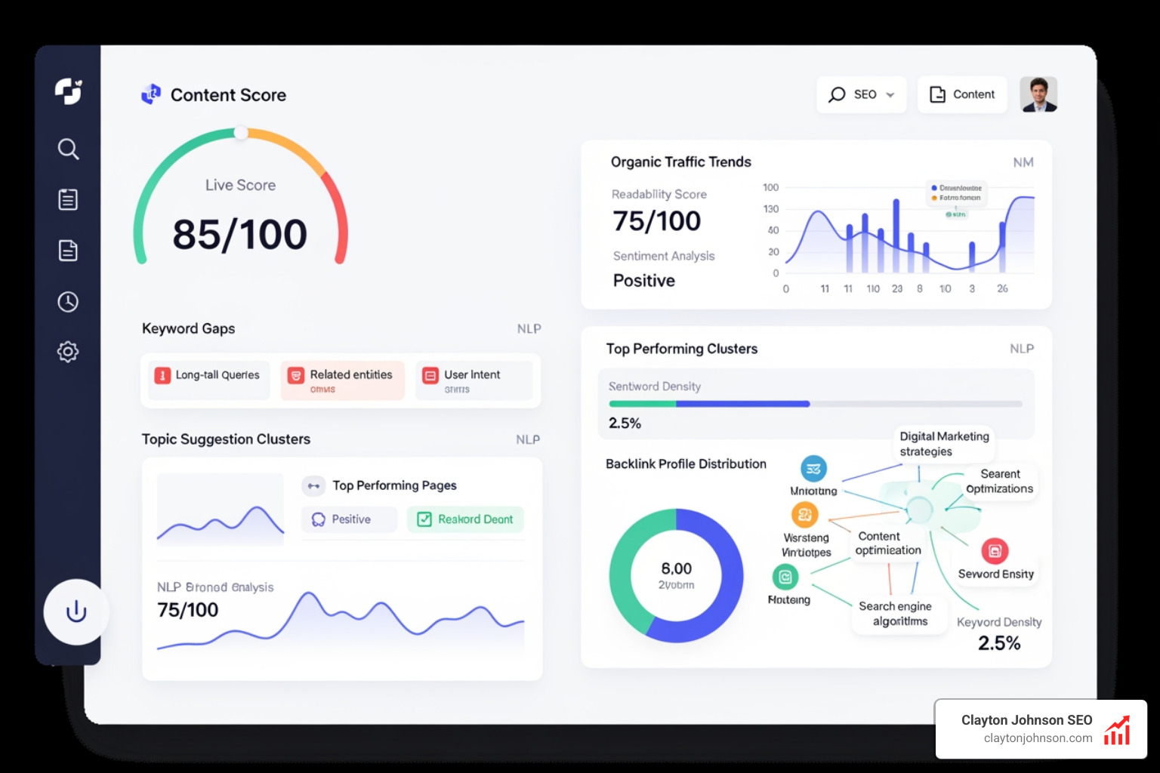Open Settings via the sidebar gear icon

tap(68, 351)
